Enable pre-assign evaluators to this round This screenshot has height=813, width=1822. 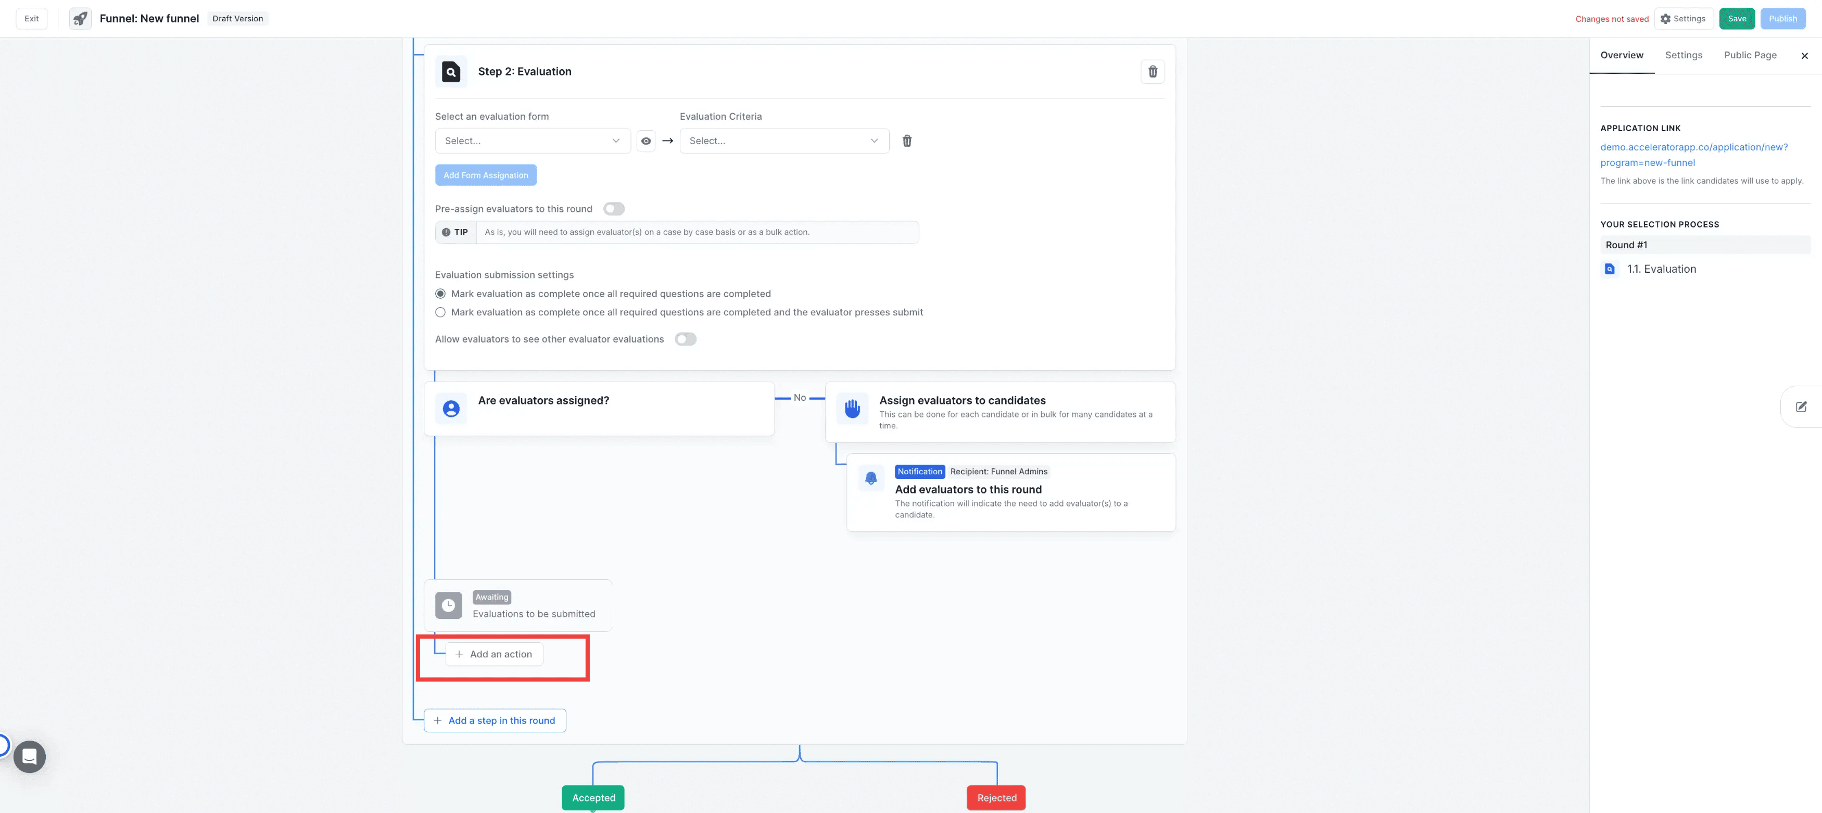[613, 209]
